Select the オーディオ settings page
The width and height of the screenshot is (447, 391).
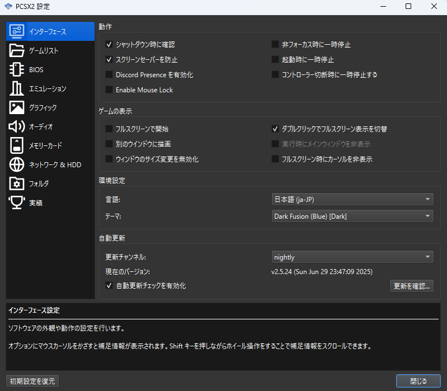(x=50, y=126)
